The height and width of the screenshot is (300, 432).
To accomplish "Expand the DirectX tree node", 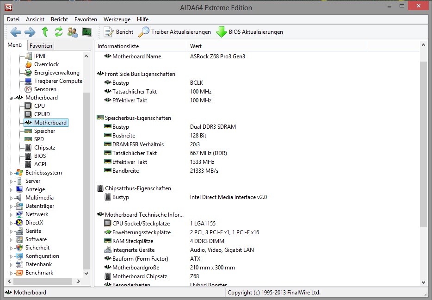I will (11, 223).
